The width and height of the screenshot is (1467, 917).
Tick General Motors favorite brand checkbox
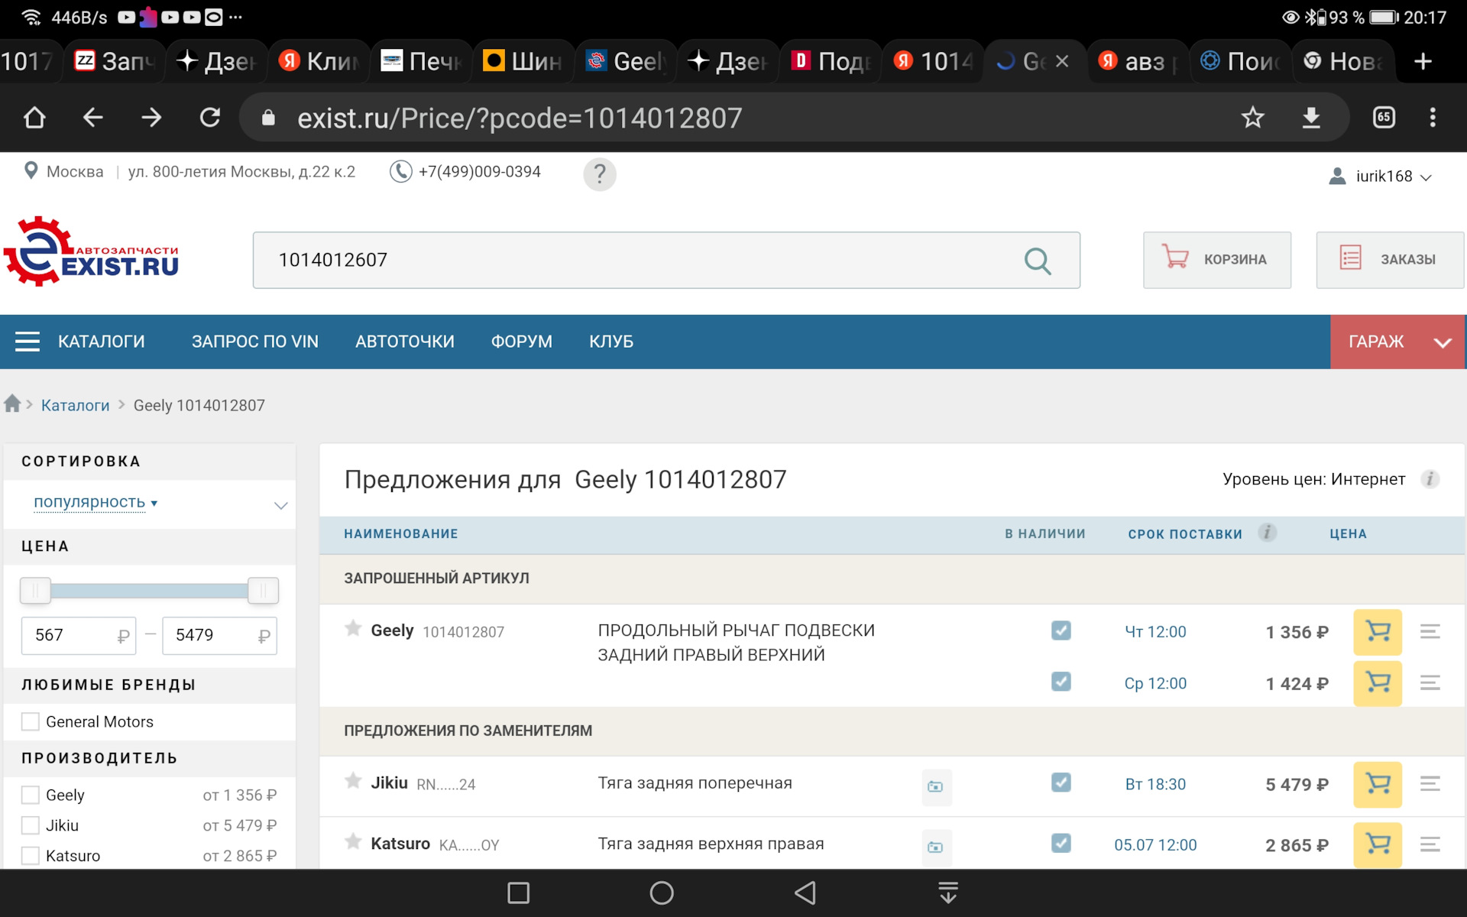click(x=31, y=721)
